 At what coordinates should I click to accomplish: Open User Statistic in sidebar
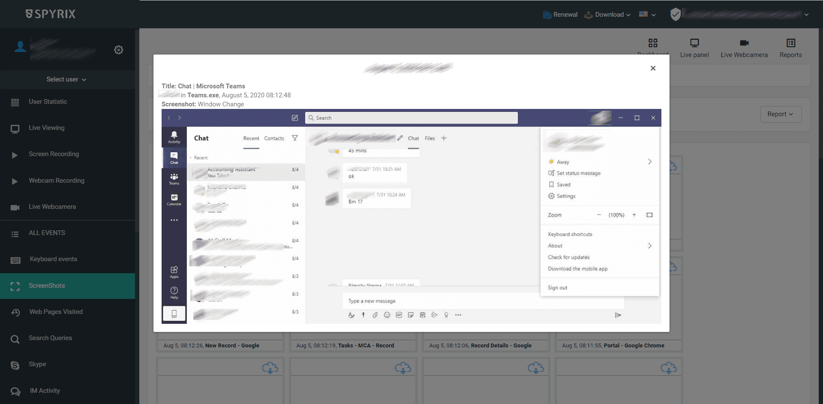48,102
